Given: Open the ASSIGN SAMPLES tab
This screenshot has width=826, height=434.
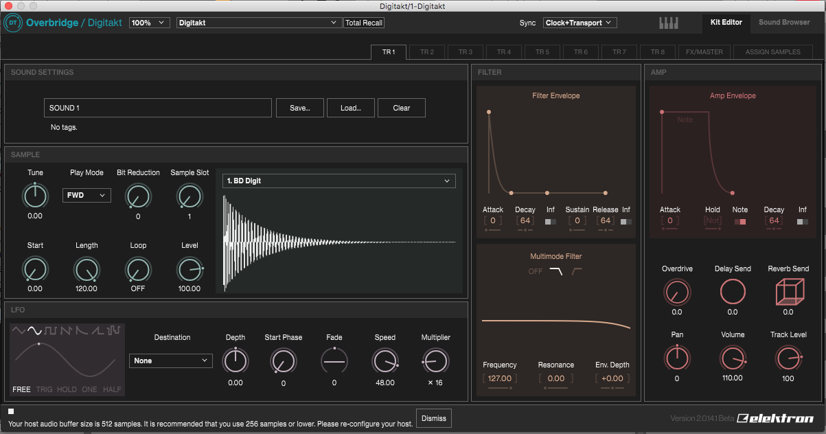Looking at the screenshot, I should click(772, 52).
